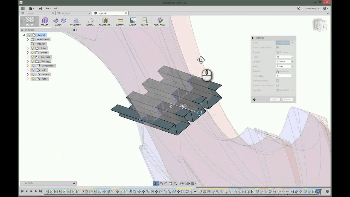The image size is (350, 197).
Task: Open the data panel grid icon
Action: point(23,8)
